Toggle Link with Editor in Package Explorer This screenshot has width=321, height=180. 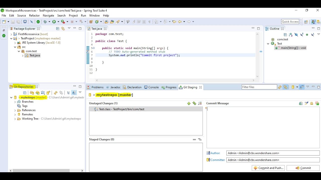tap(63, 29)
